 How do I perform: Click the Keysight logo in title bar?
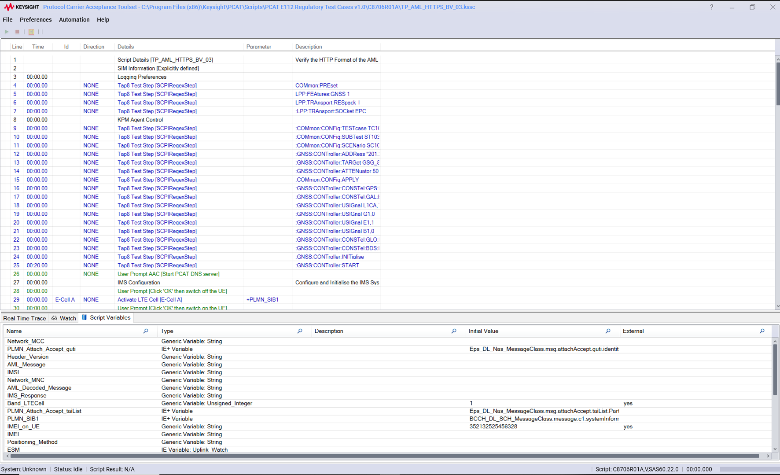pos(22,7)
